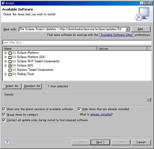154x149 pixels.
Task: Click the type filter text field
Action: tap(77, 42)
